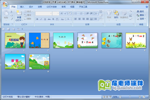Switch to the 开始 (Home) tab
The height and width of the screenshot is (100, 150).
click(x=13, y=7)
